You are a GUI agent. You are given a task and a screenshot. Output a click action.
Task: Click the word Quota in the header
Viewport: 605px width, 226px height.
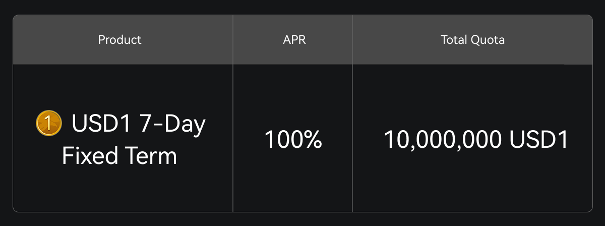[x=488, y=40]
